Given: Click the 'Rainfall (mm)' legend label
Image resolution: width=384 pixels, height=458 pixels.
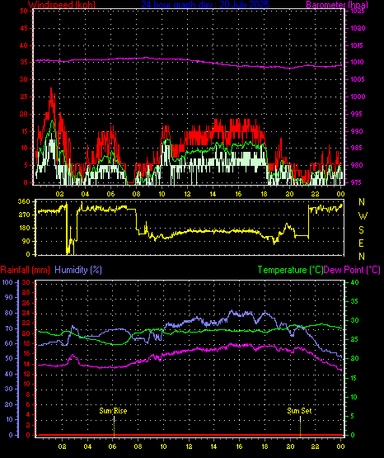Looking at the screenshot, I should click(x=25, y=270).
